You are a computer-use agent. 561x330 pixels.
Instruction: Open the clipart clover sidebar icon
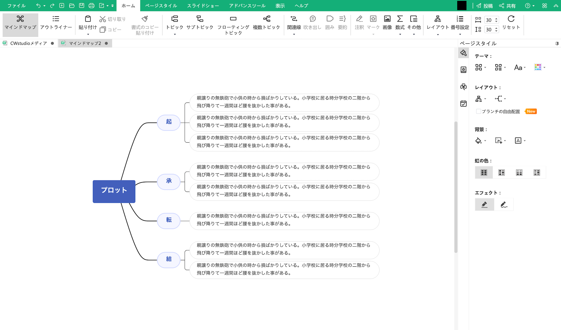tap(463, 87)
